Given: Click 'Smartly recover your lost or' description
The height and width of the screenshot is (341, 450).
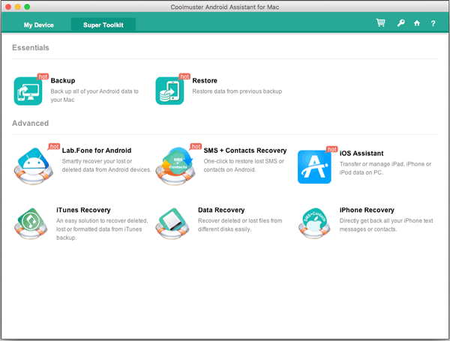Looking at the screenshot, I should 106,166.
